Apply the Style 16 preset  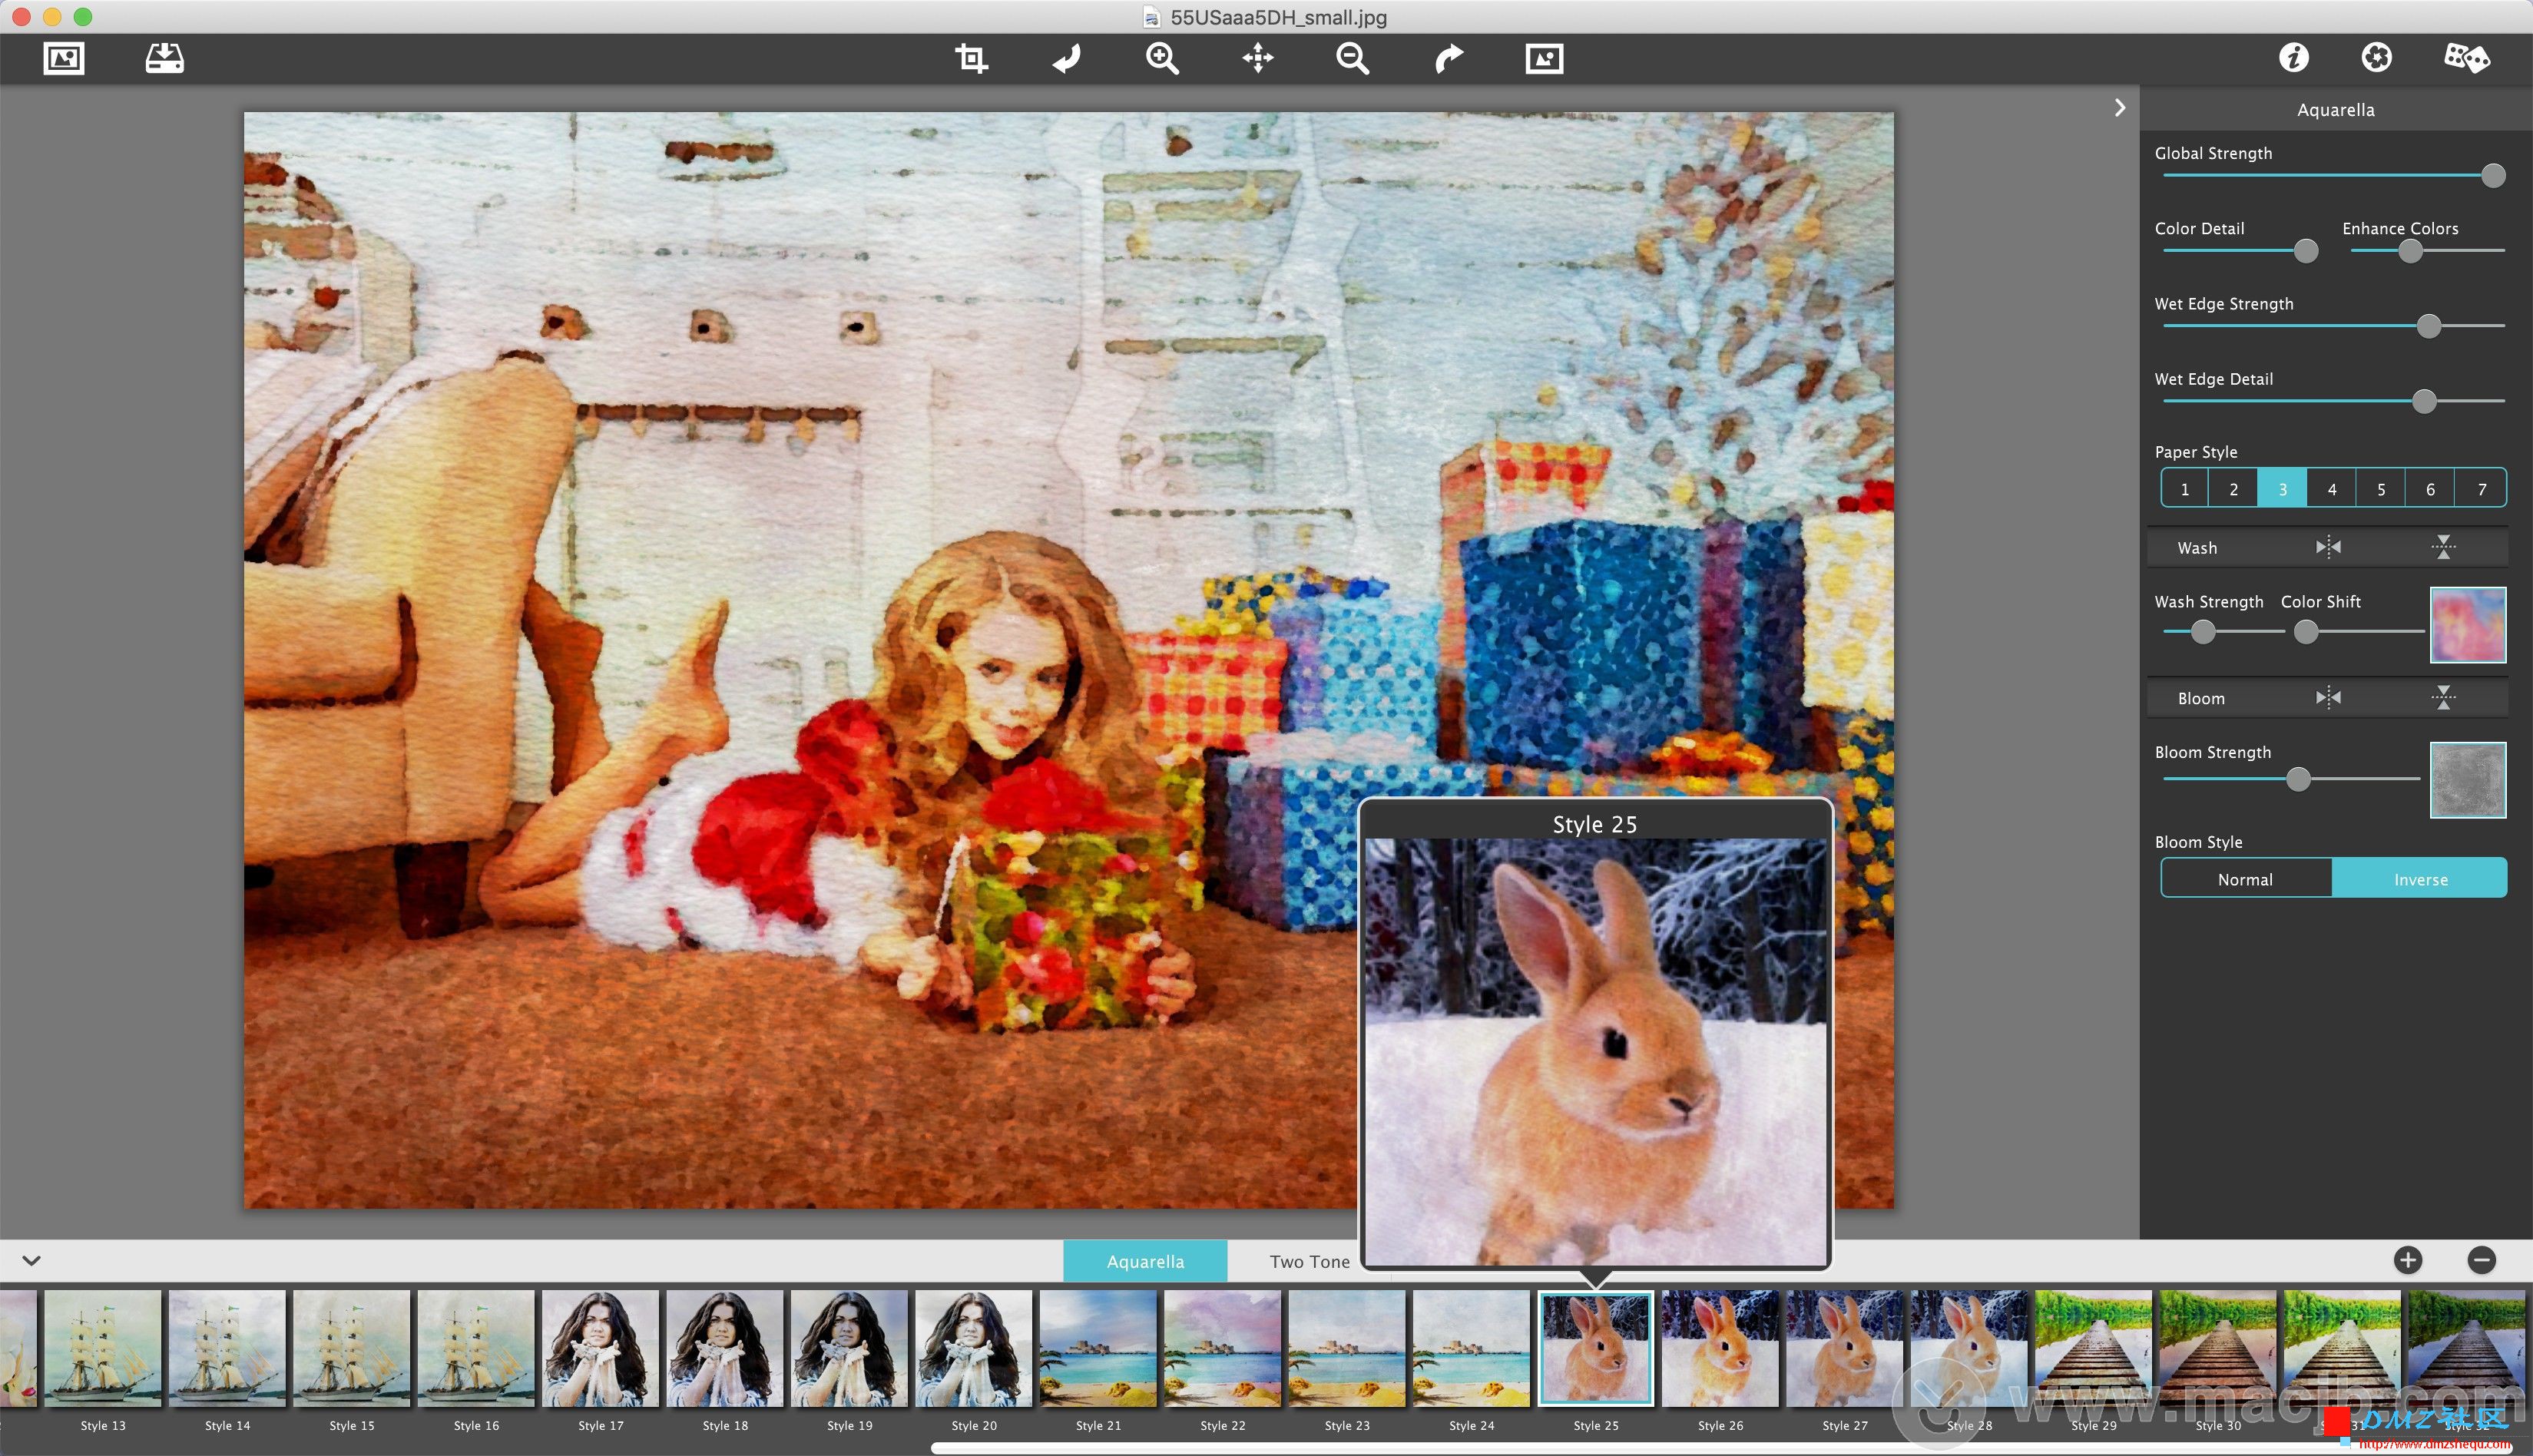click(x=476, y=1347)
